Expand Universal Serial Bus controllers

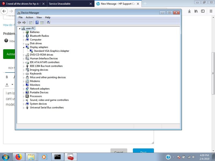[x=24, y=108]
